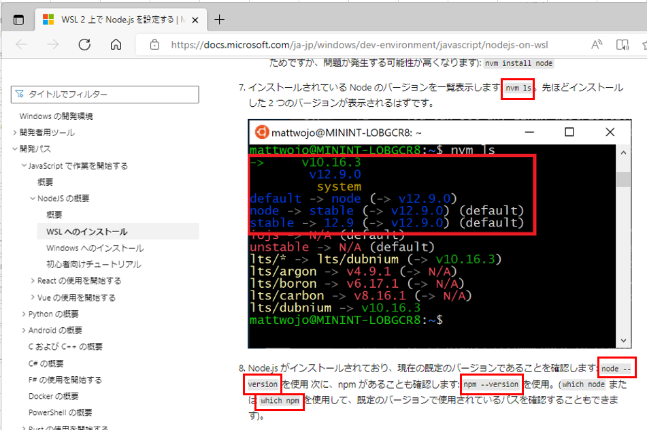Activate Read Aloud icon
Image resolution: width=647 pixels, height=430 pixels.
[x=597, y=45]
